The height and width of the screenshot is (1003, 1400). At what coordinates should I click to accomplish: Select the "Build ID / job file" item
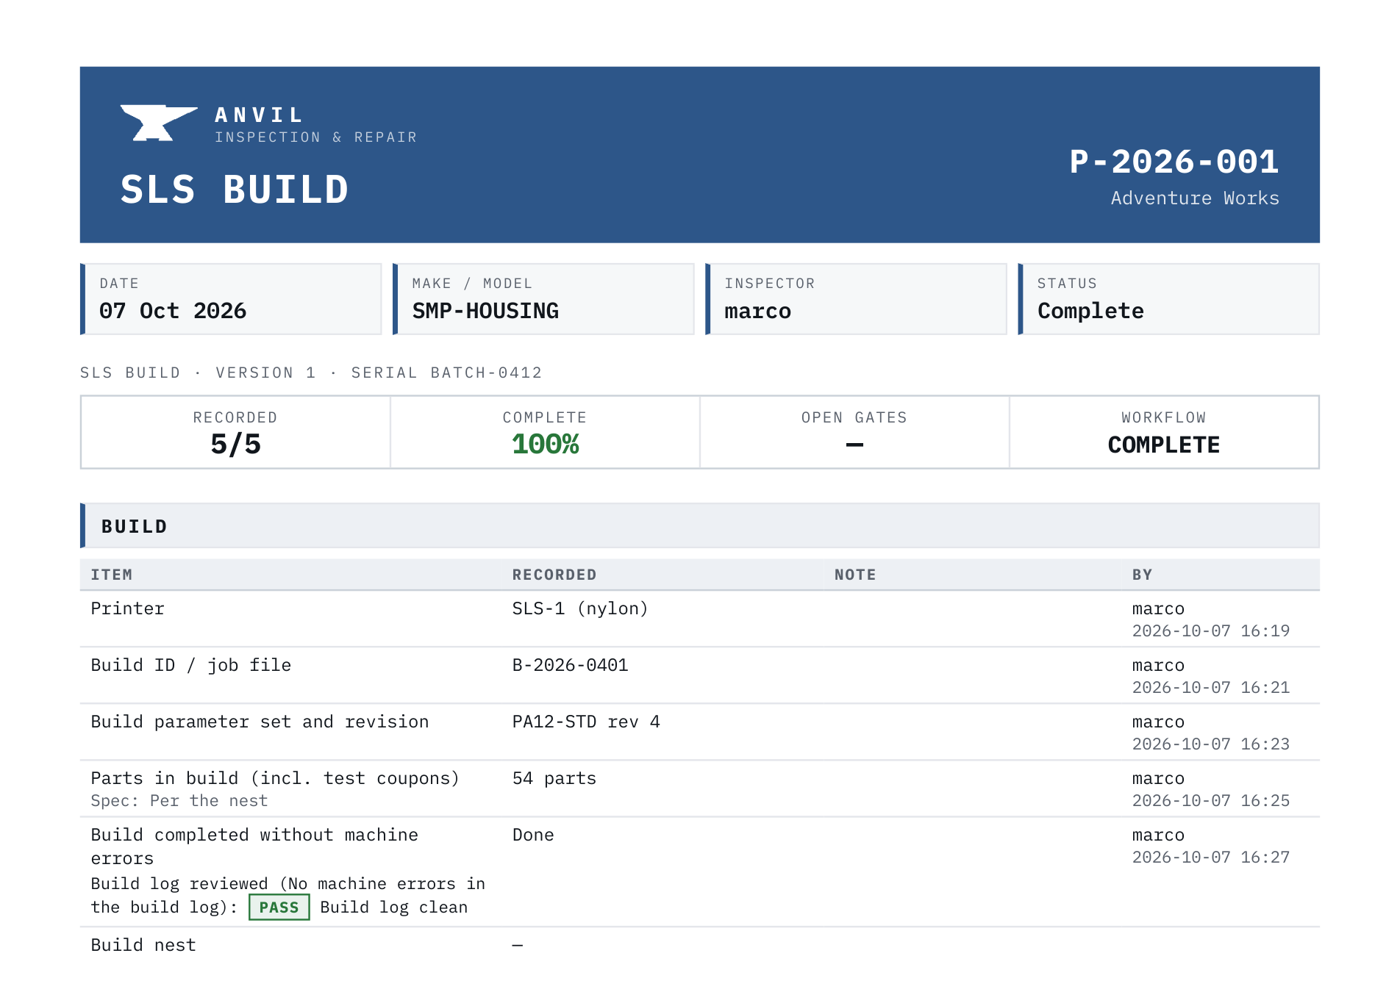tap(191, 665)
